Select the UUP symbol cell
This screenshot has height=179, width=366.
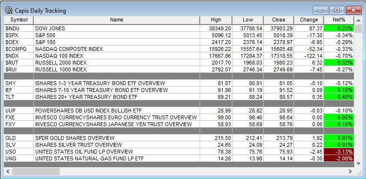[x=19, y=111]
